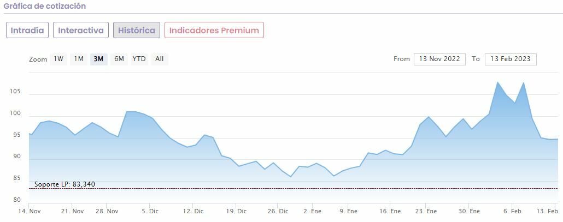
Task: Select the Histórica chart tab
Action: (x=137, y=31)
